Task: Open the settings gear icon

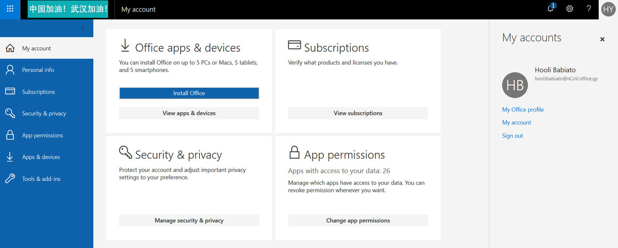Action: 570,9
